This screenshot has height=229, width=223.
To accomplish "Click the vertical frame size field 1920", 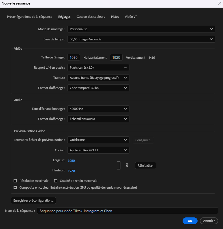I will point(116,57).
